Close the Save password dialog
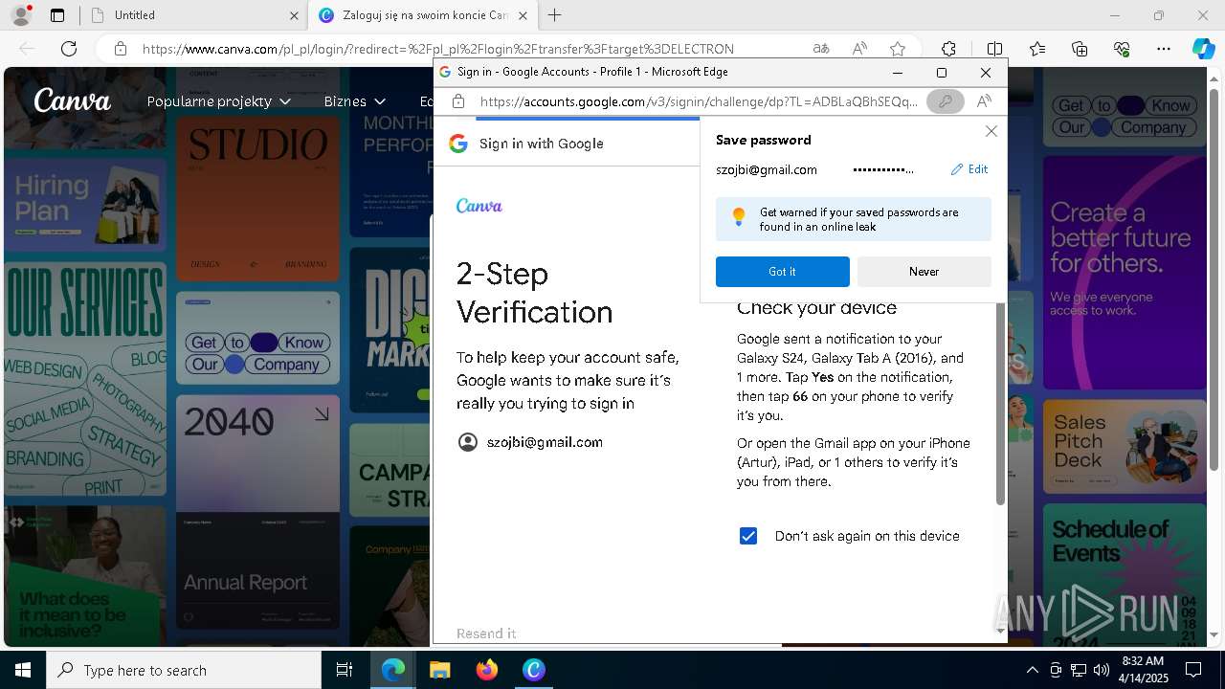This screenshot has width=1225, height=689. pyautogui.click(x=991, y=131)
